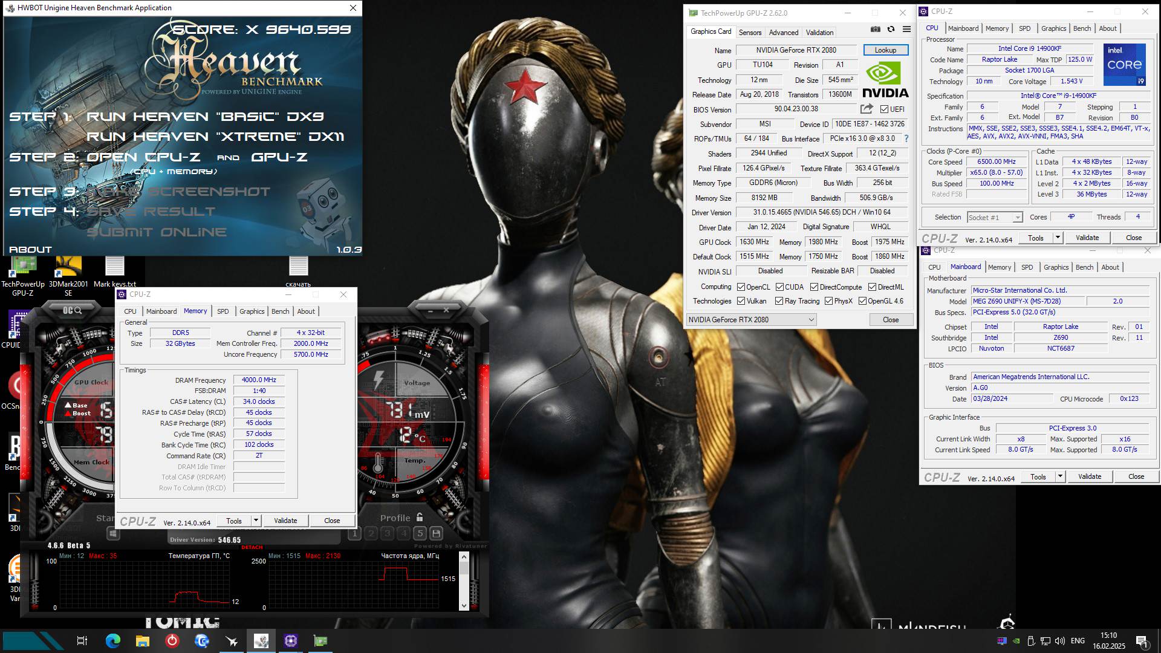Switch to MSI Afterburner airplane taskbar icon
The height and width of the screenshot is (653, 1161).
point(232,641)
